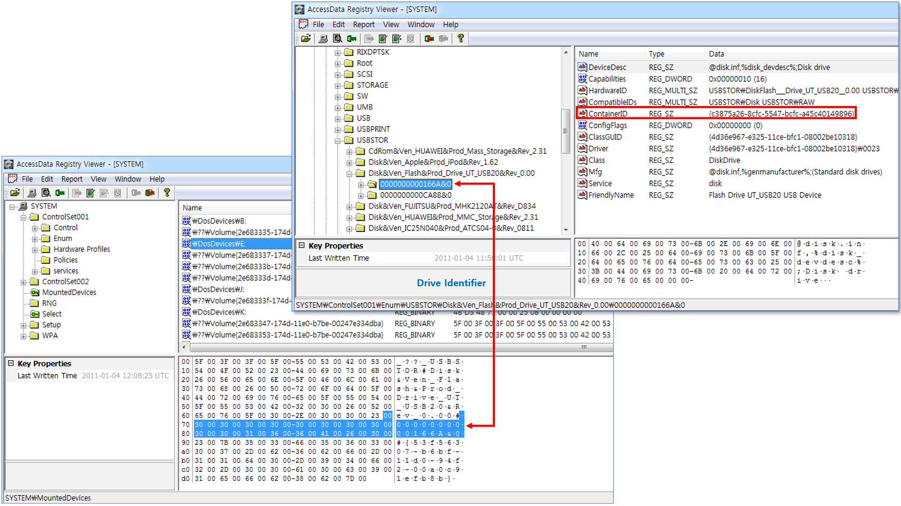Viewport: 901px width, 506px height.
Task: Open View menu in MountedDevices window
Action: 98,179
